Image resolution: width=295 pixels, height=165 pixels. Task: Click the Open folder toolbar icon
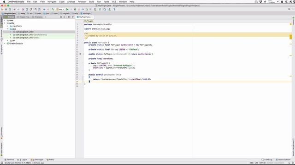coord(2,9)
